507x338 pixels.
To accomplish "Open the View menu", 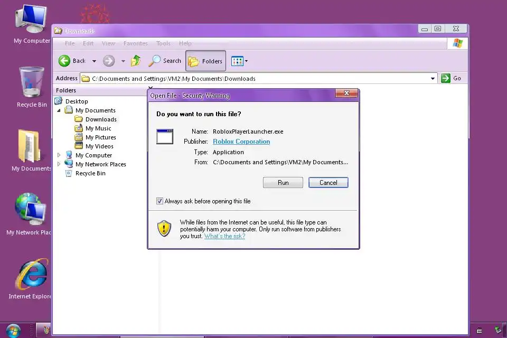I will point(108,43).
